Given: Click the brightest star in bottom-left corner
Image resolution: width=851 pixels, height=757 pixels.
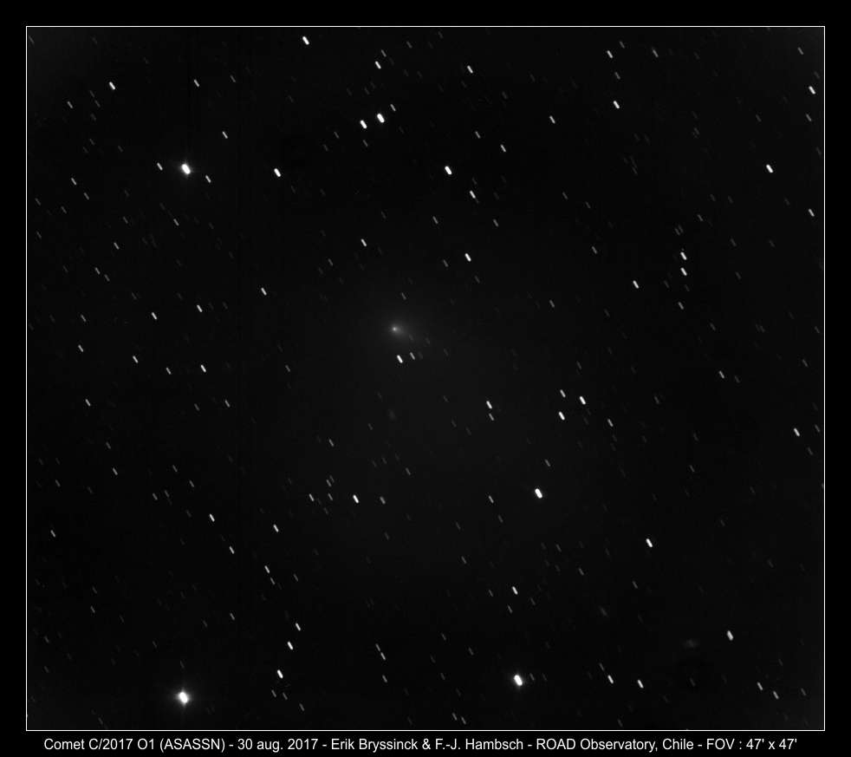Looking at the screenshot, I should pyautogui.click(x=183, y=696).
